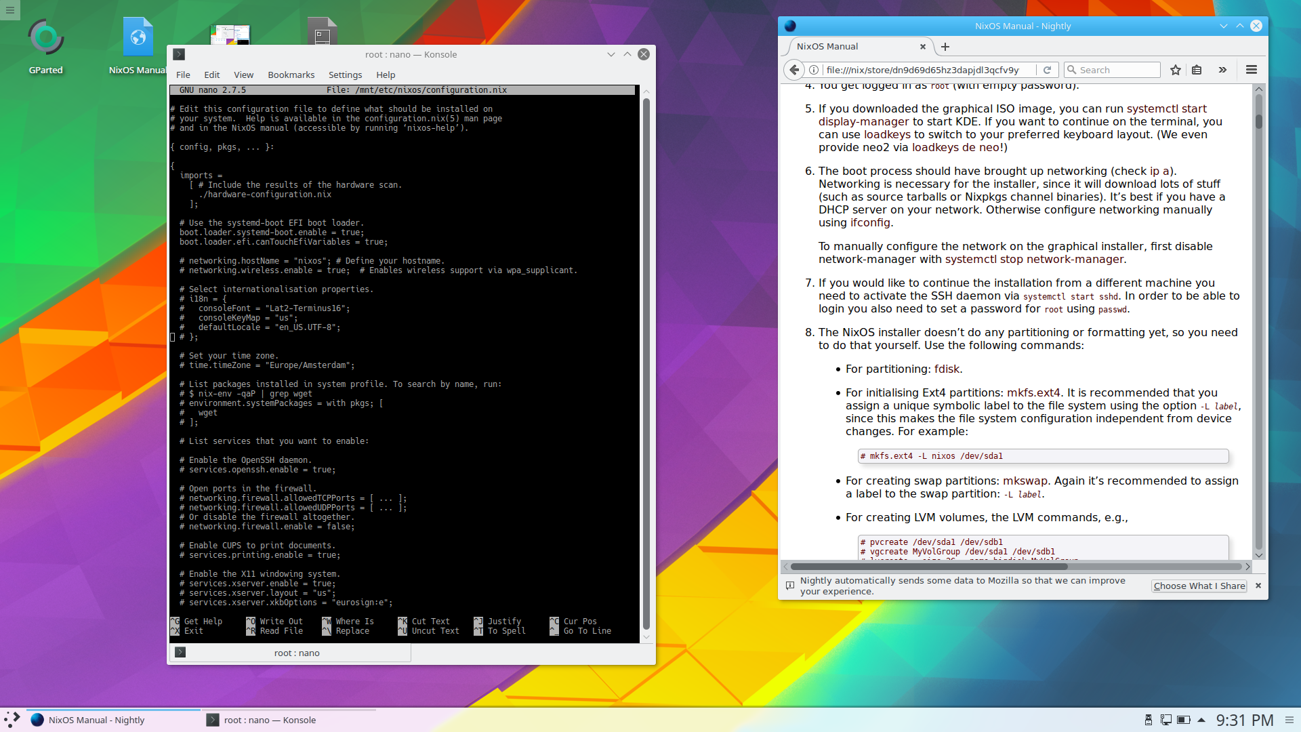This screenshot has height=732, width=1301.
Task: Click Konsole vertical scrollbar
Action: tap(646, 364)
